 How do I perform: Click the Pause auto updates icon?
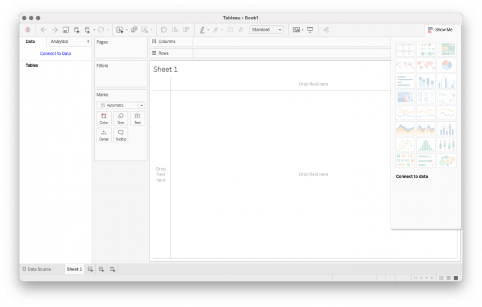coord(87,30)
